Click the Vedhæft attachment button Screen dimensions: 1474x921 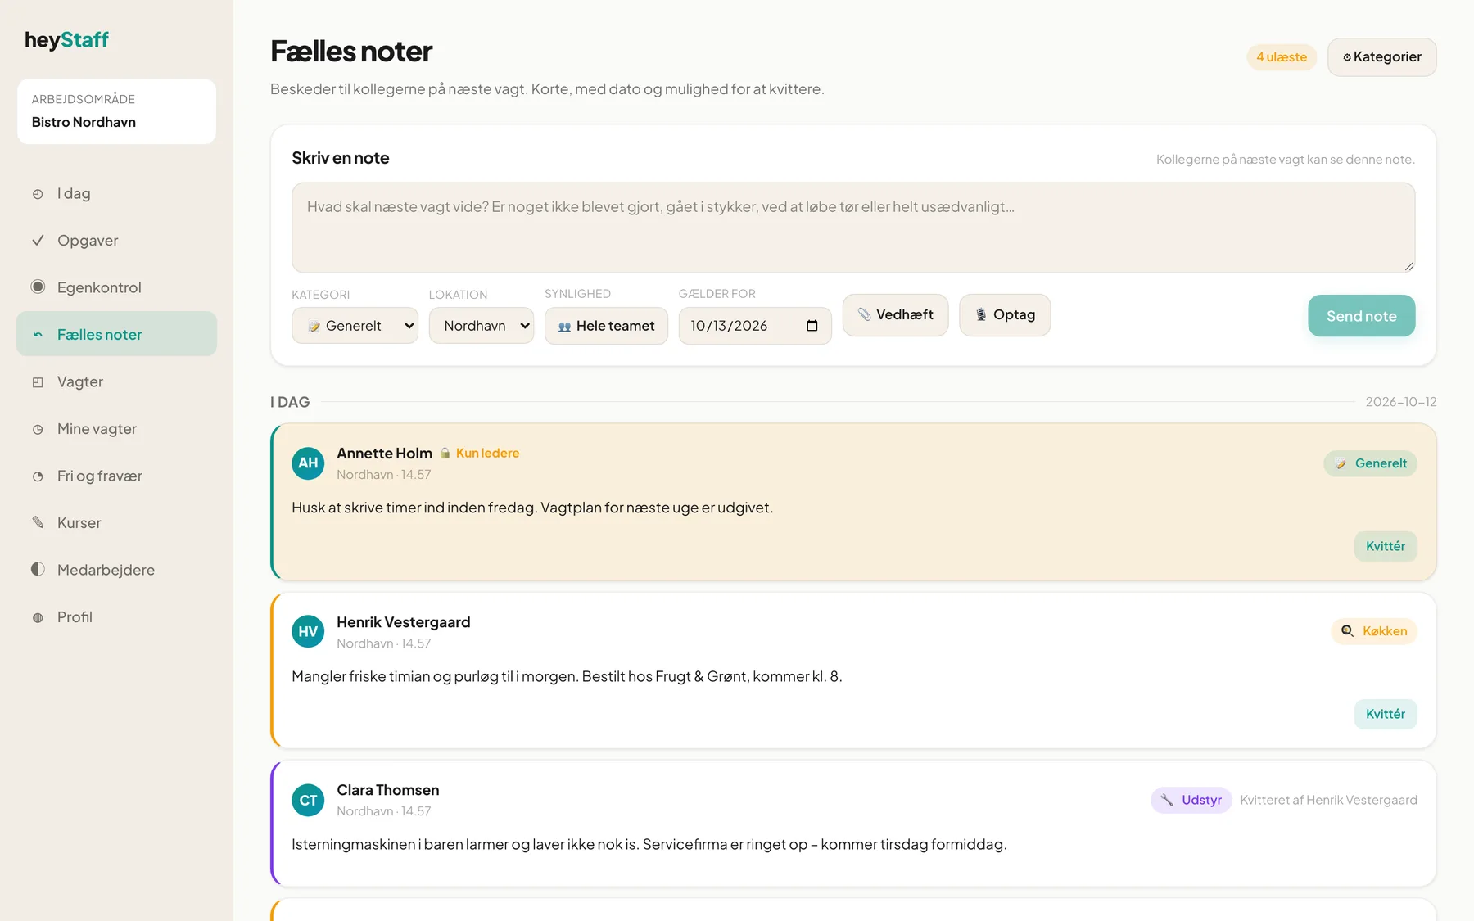click(895, 315)
